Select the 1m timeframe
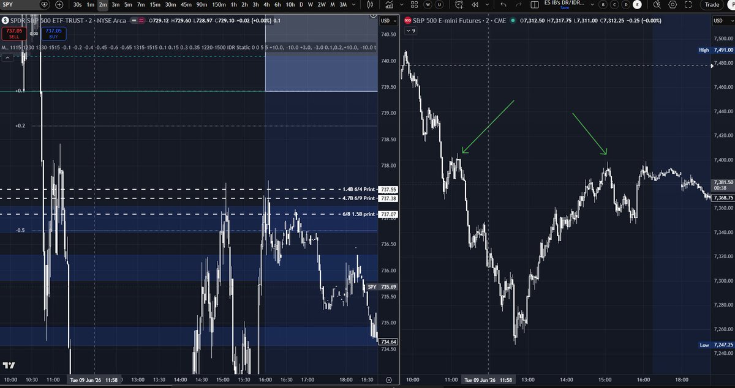The height and width of the screenshot is (388, 735). click(90, 4)
